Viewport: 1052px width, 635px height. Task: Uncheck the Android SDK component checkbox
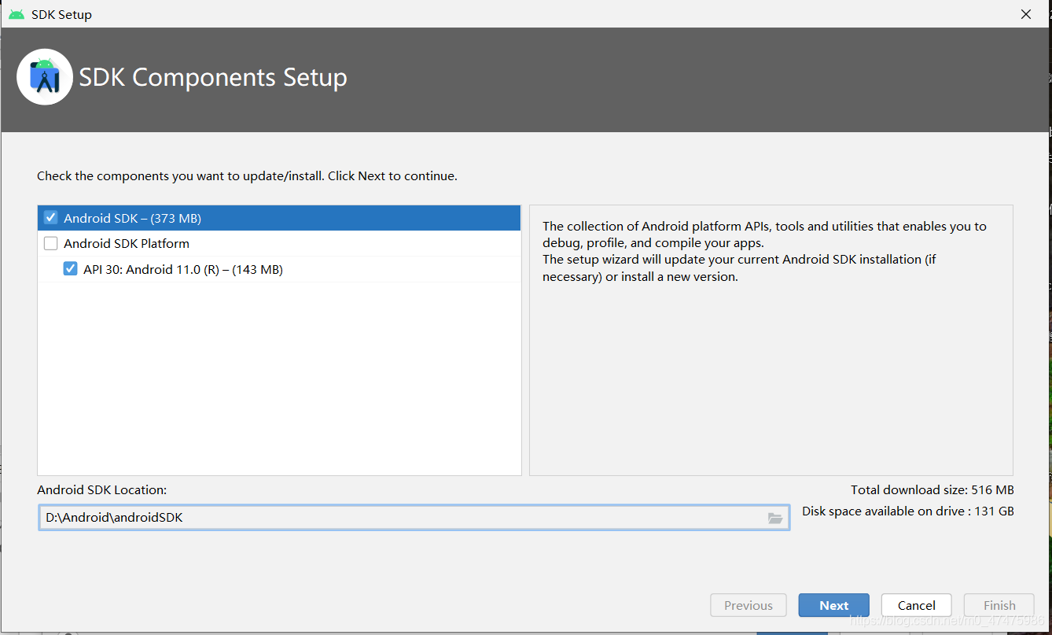[51, 218]
